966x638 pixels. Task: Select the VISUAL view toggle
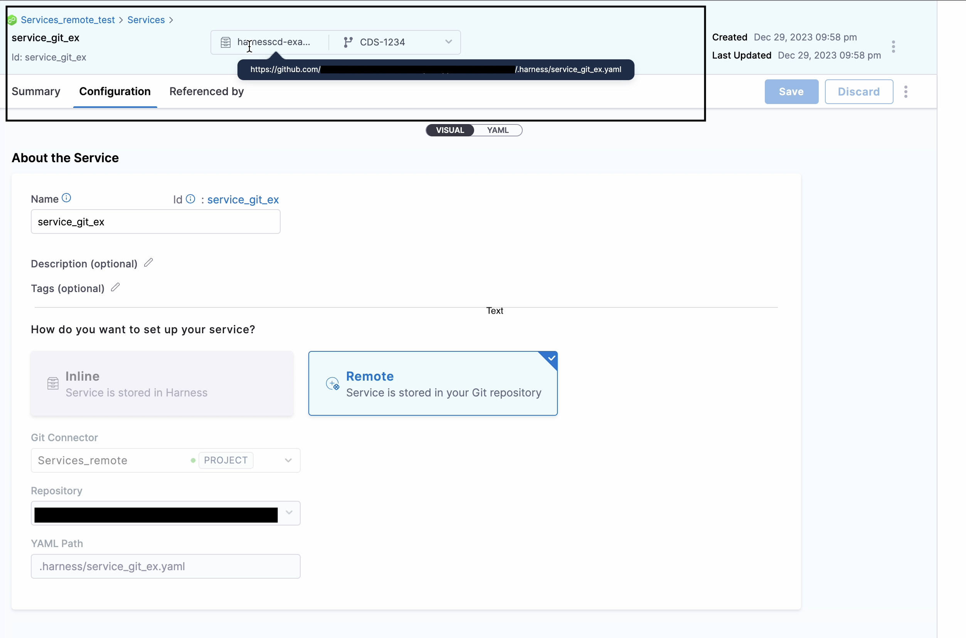click(x=450, y=130)
